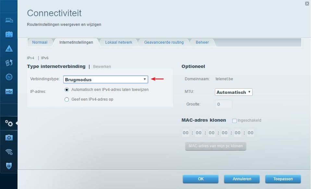Viewport: 311px width, 189px height.
Task: Apply changes with the Toepassen button
Action: coord(283,179)
